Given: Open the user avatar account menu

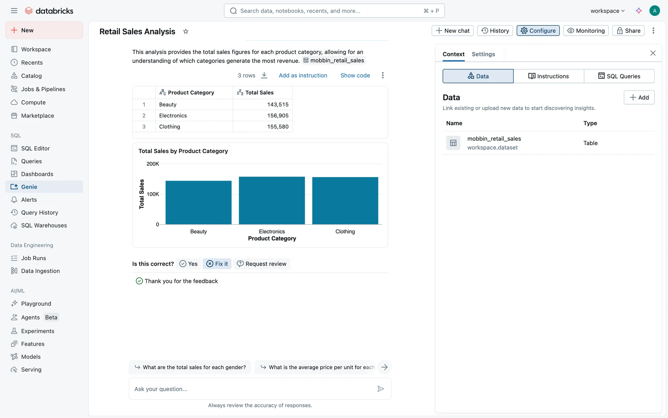Looking at the screenshot, I should 654,11.
